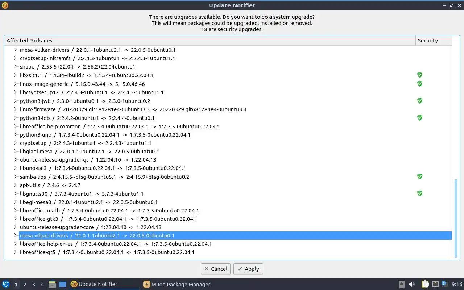This screenshot has width=464, height=290.
Task: Sort by the Security column header
Action: point(434,41)
